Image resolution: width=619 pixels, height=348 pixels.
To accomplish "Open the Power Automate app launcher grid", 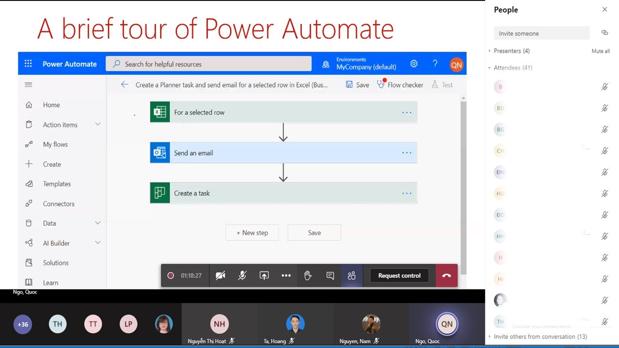I will [28, 64].
